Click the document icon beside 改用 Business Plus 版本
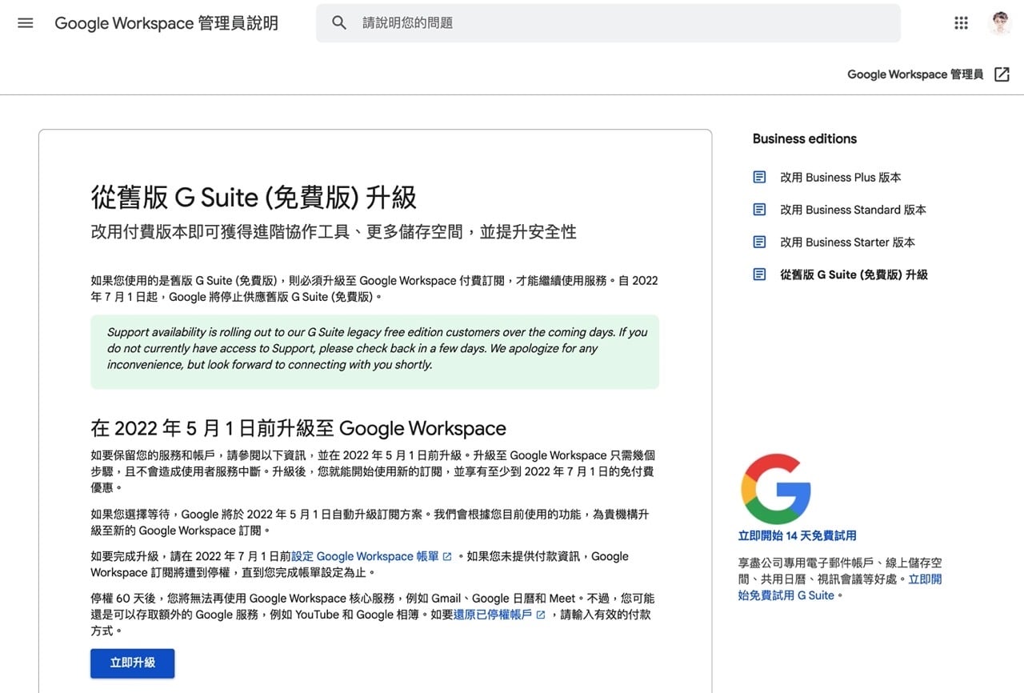 pyautogui.click(x=760, y=177)
